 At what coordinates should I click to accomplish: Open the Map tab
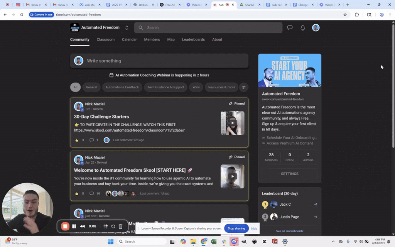point(171,40)
